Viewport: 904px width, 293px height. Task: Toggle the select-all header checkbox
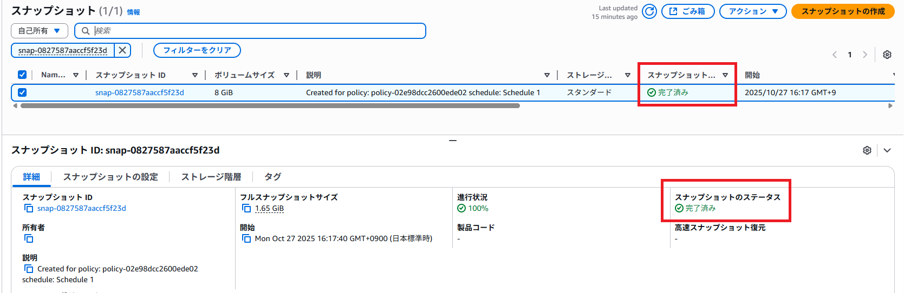(22, 75)
